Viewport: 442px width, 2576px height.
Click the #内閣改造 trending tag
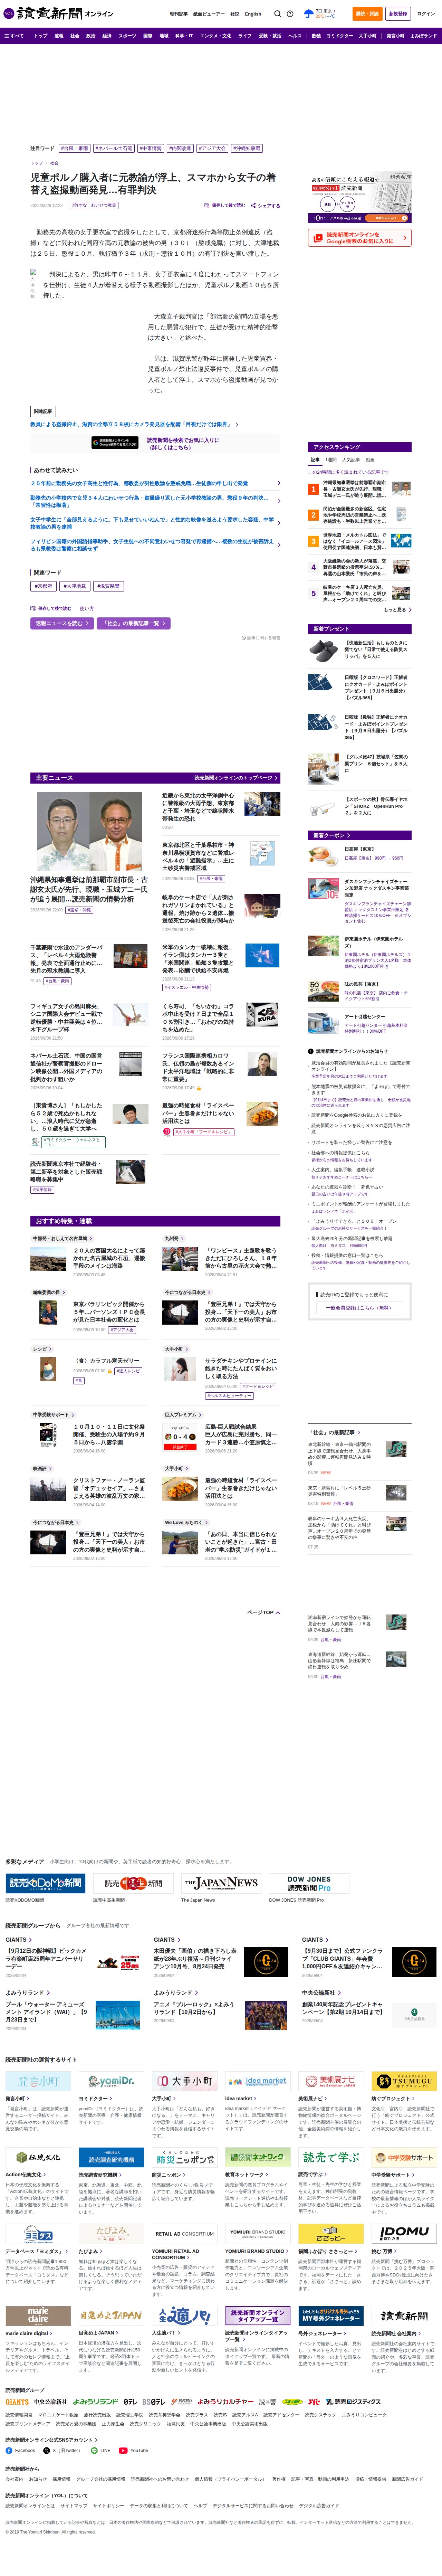click(x=180, y=148)
